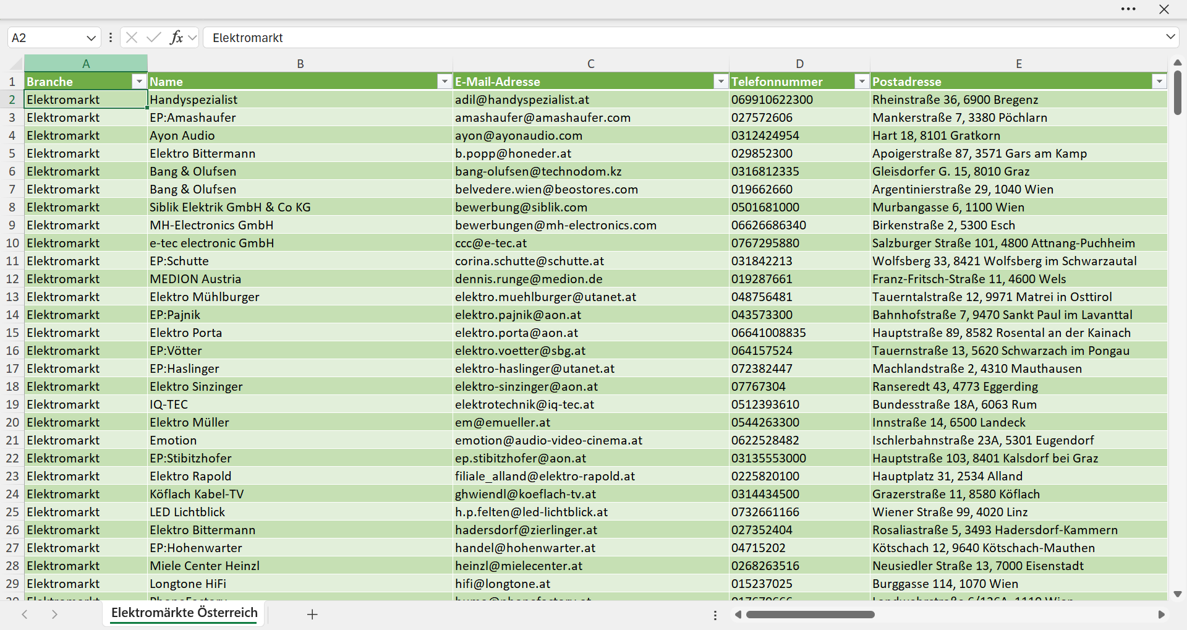Select row 20 header
1187x630 pixels.
click(x=12, y=422)
